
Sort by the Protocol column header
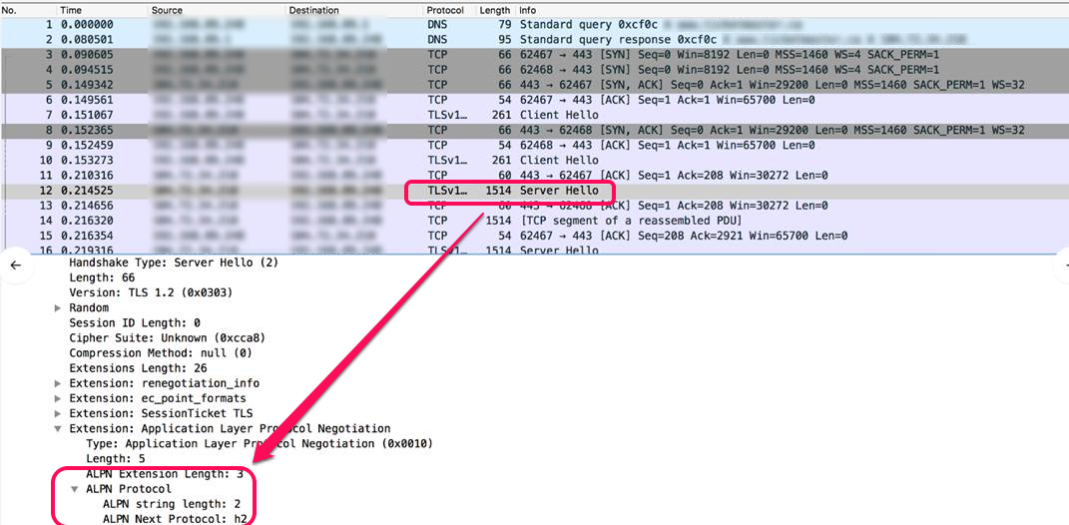(x=445, y=10)
